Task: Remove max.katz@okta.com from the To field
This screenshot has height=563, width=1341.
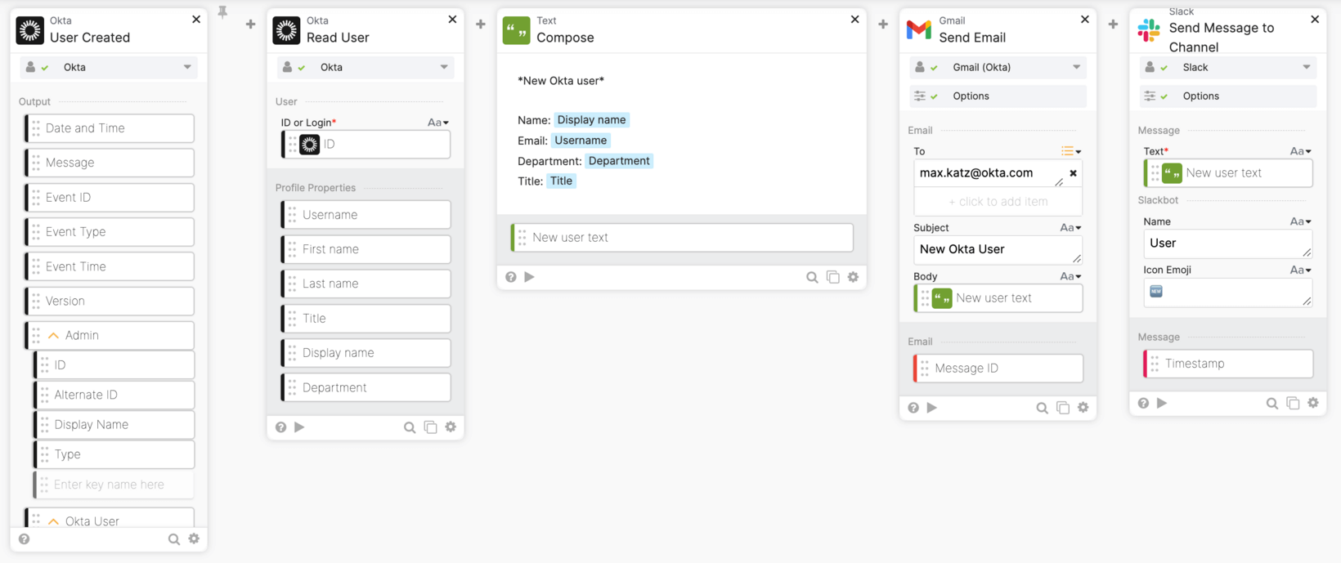Action: point(1073,173)
